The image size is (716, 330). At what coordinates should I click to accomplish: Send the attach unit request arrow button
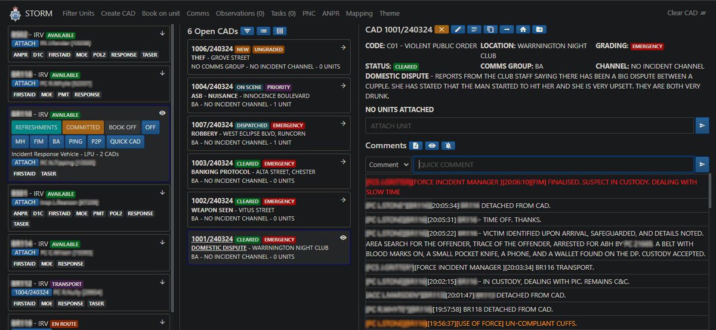pos(703,126)
